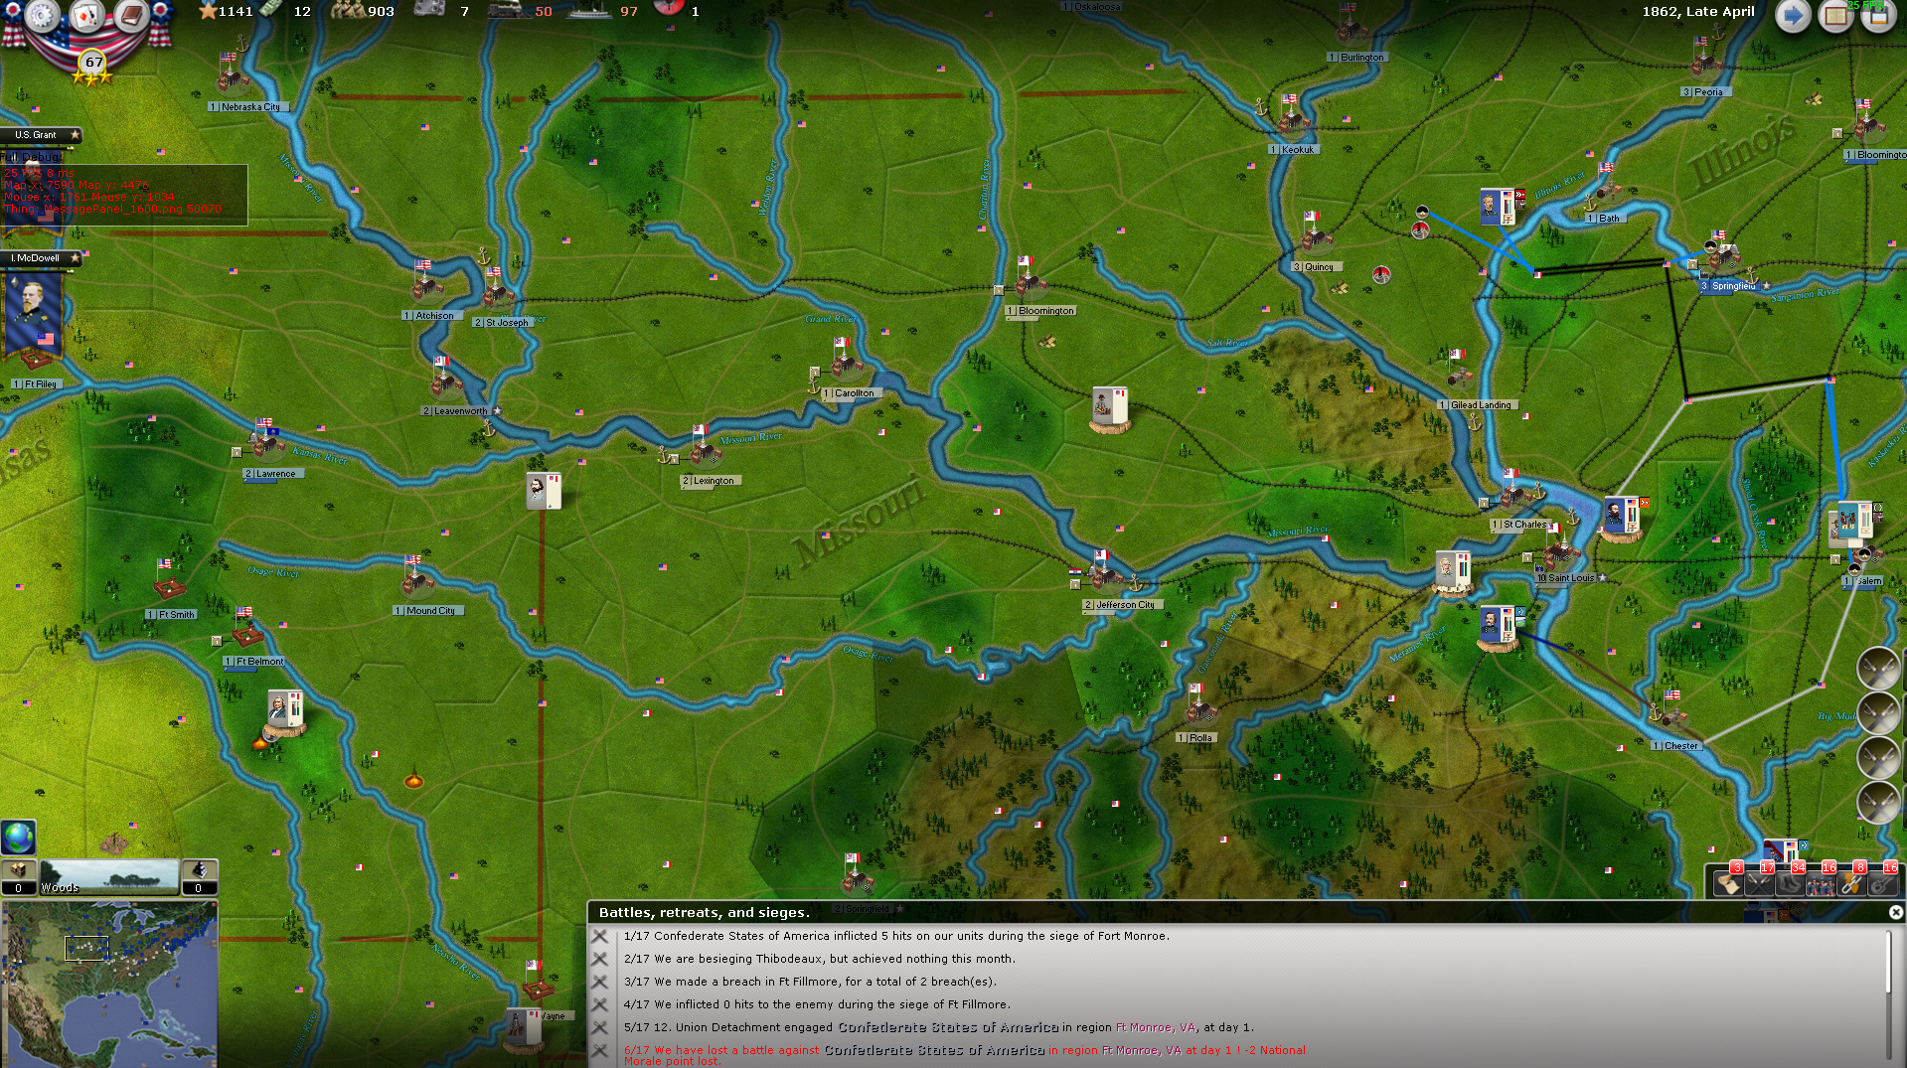
Task: Select the army stack southwest of Lexington
Action: [x=544, y=491]
